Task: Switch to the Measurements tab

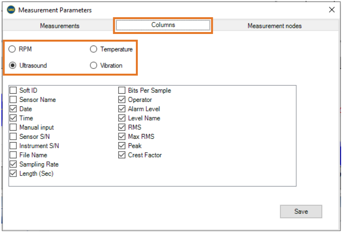Action: point(59,26)
